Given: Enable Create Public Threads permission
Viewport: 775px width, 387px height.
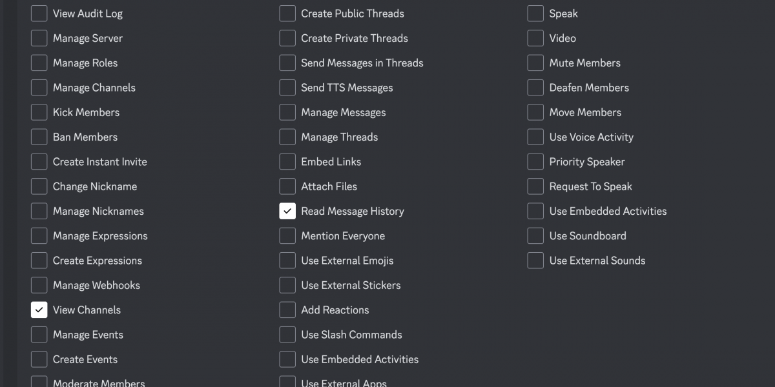Looking at the screenshot, I should pyautogui.click(x=287, y=14).
